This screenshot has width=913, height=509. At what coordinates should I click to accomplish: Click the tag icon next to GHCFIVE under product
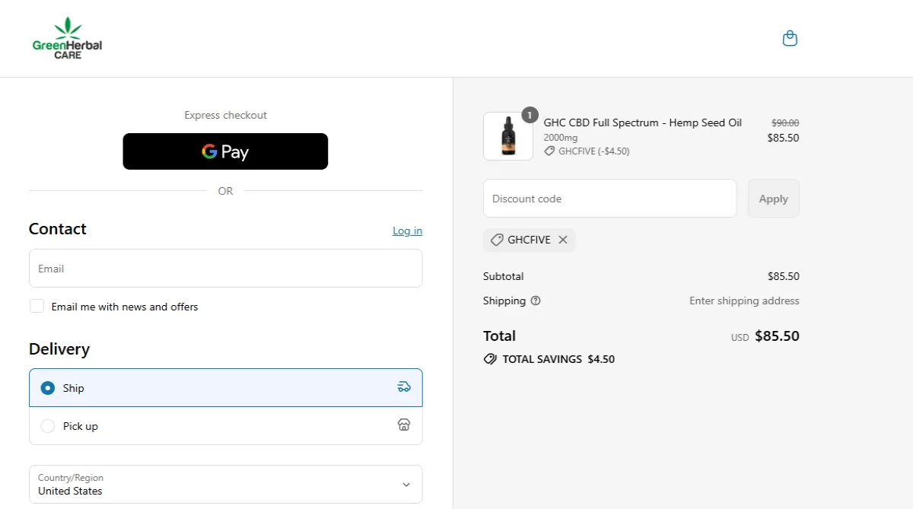549,151
